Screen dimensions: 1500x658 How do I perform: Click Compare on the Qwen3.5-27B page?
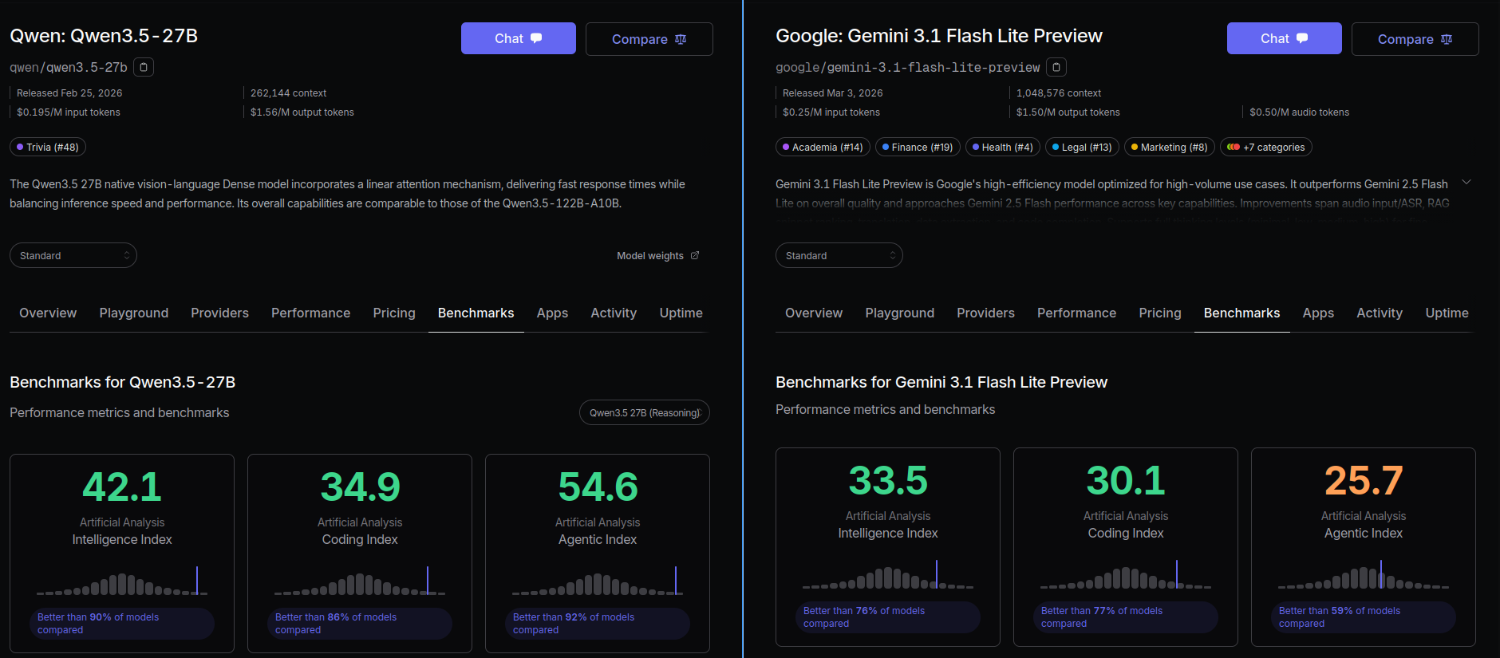(x=649, y=39)
